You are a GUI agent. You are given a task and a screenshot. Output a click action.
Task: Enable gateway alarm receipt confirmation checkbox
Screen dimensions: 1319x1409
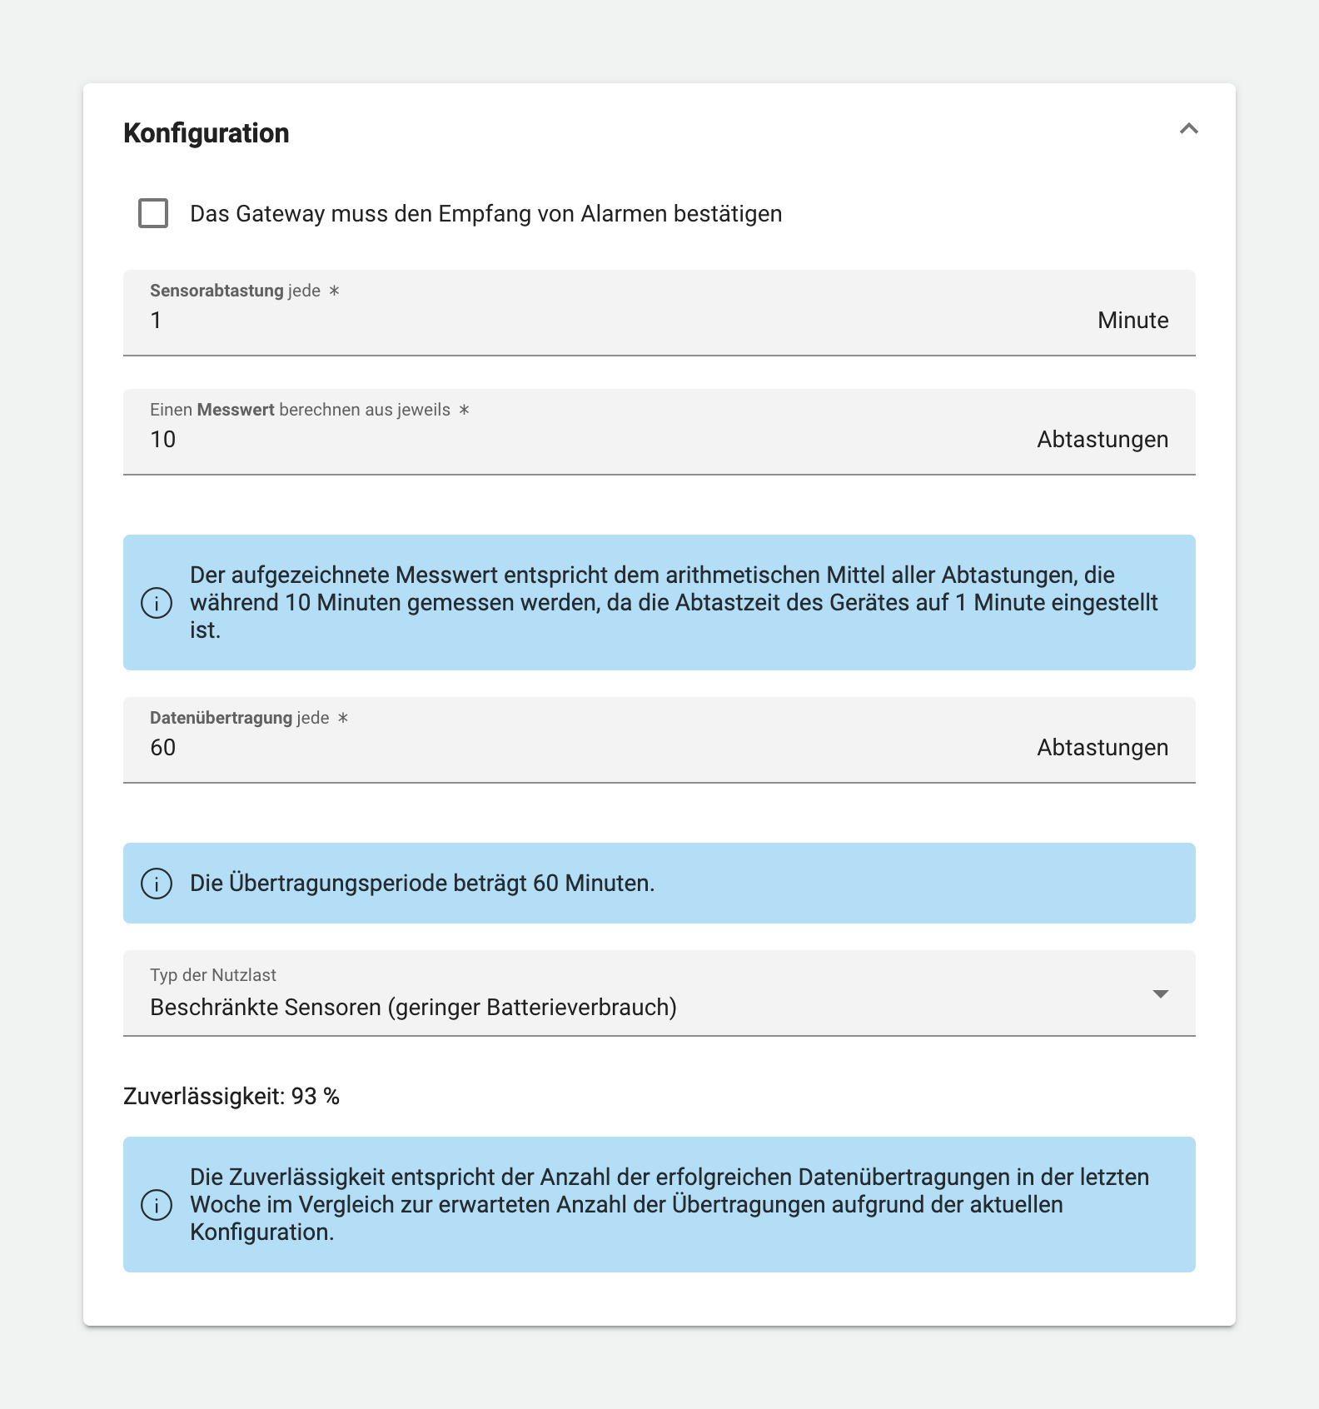pyautogui.click(x=151, y=214)
